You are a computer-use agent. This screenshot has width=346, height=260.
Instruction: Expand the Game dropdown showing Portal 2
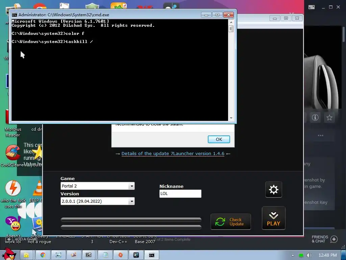pyautogui.click(x=132, y=186)
